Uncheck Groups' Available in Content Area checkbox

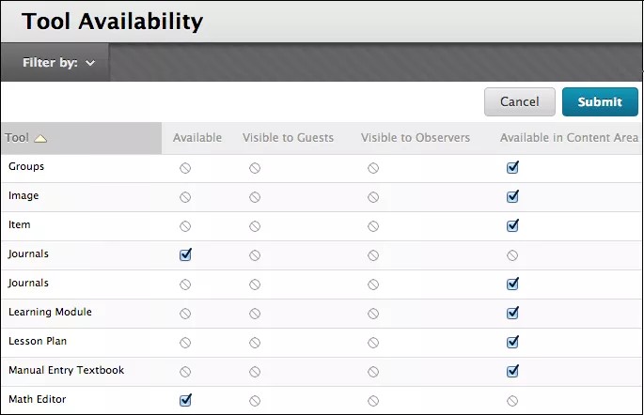tap(512, 168)
